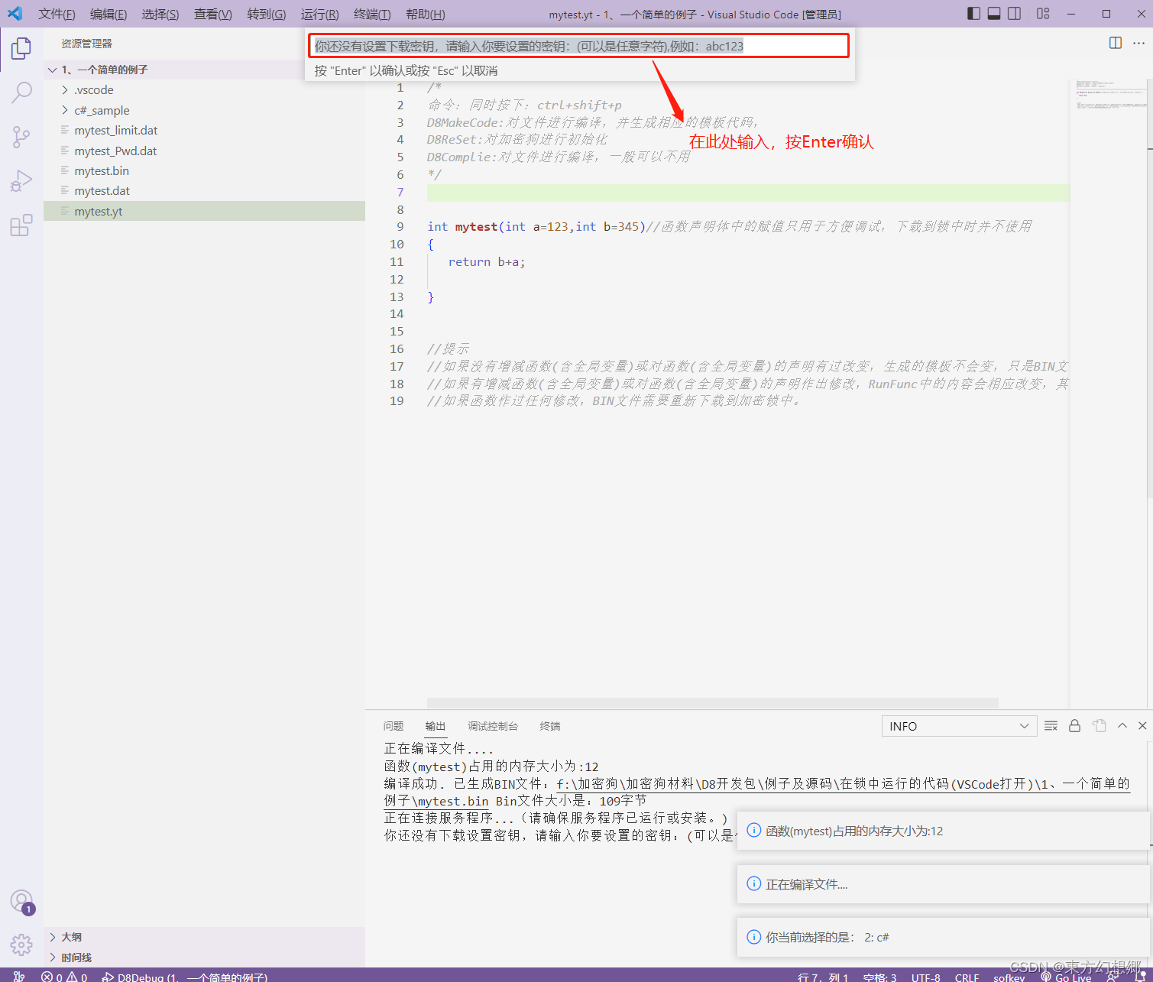Open the Run and Debug view
The image size is (1153, 982).
click(21, 181)
